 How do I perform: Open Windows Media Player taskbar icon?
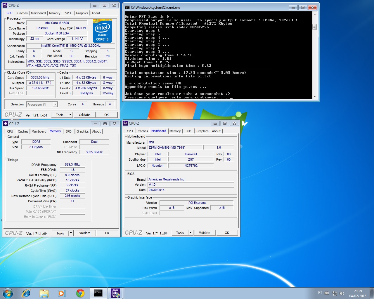click(62, 293)
